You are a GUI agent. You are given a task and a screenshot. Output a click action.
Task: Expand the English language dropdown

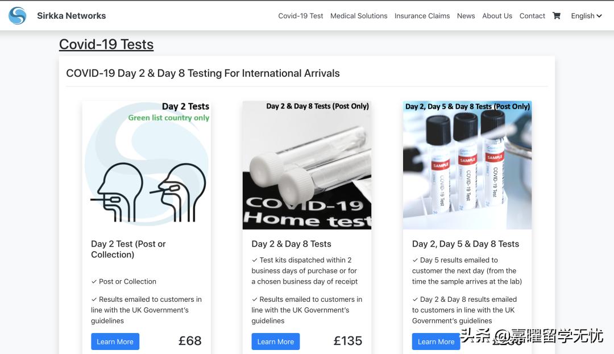pos(586,16)
